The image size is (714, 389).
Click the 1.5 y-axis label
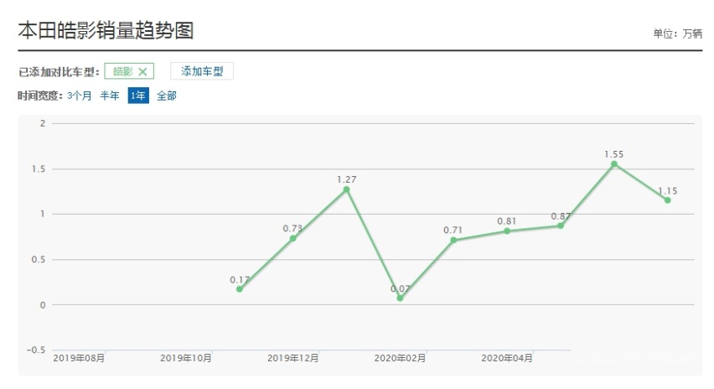(39, 169)
